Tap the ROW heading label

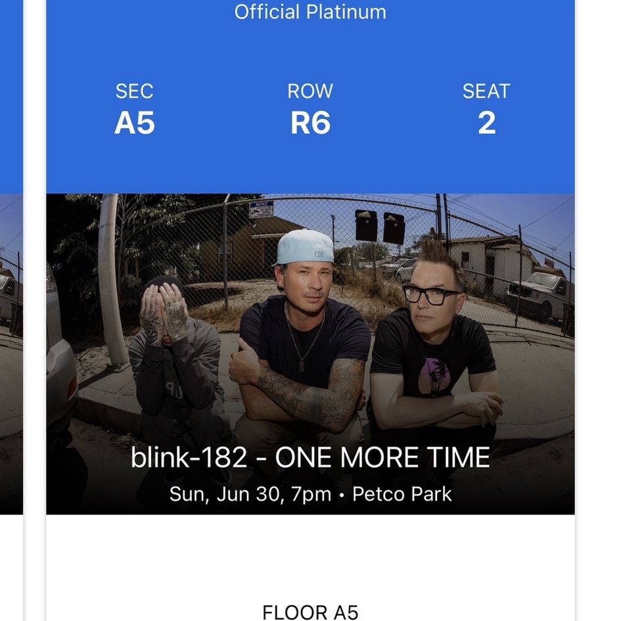(310, 91)
